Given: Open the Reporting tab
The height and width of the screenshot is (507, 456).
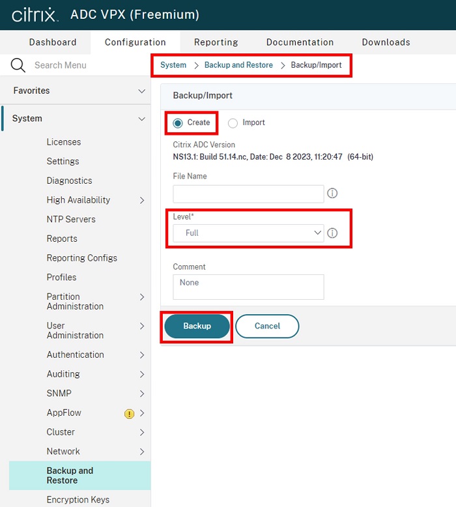Looking at the screenshot, I should pyautogui.click(x=216, y=42).
